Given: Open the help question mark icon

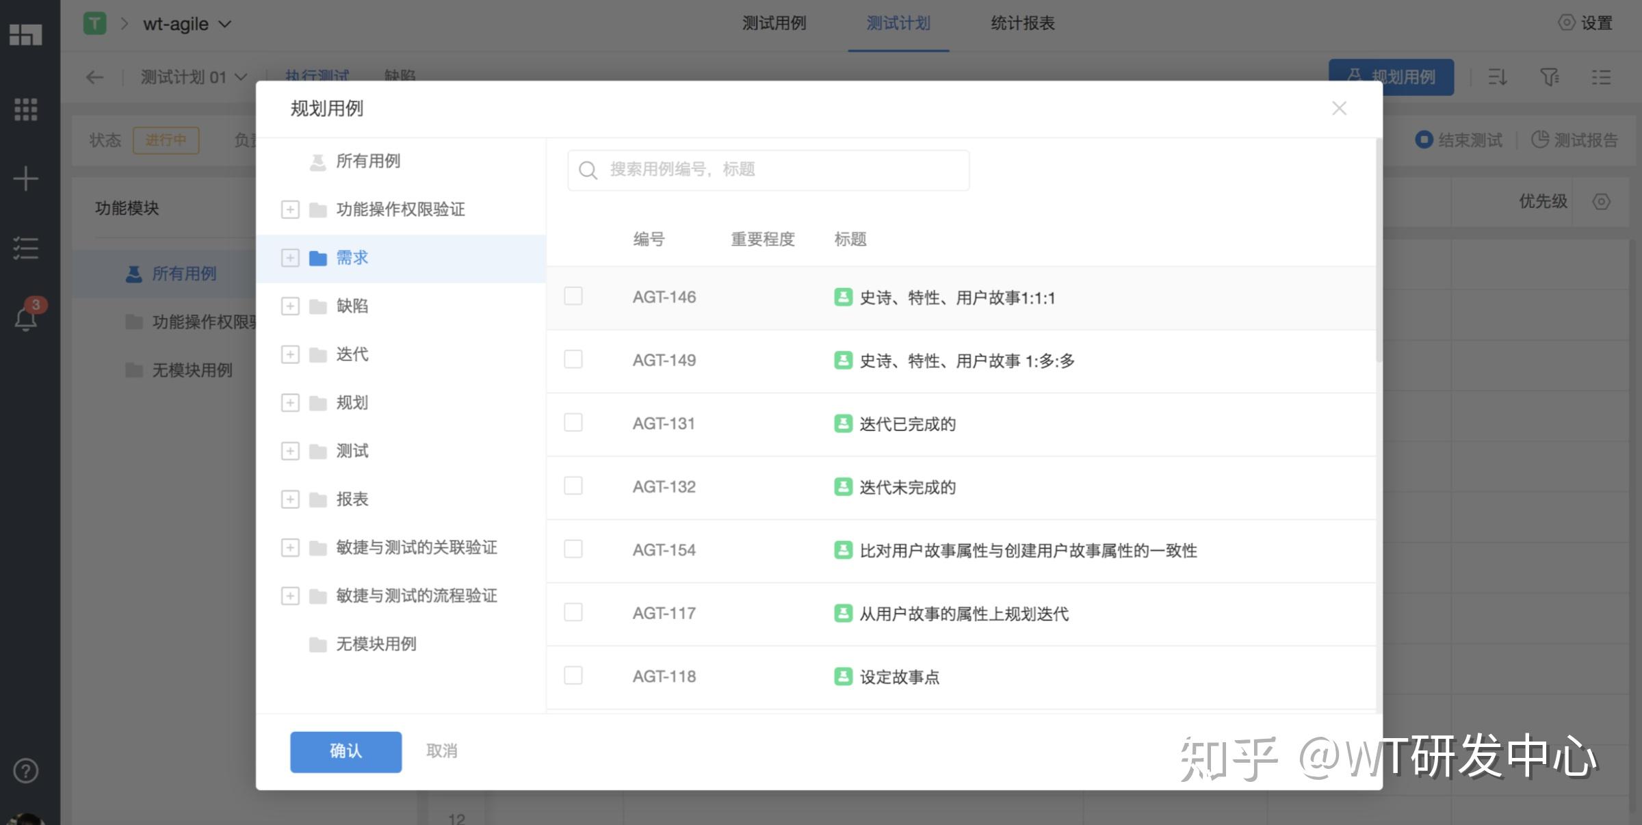Looking at the screenshot, I should pos(26,771).
